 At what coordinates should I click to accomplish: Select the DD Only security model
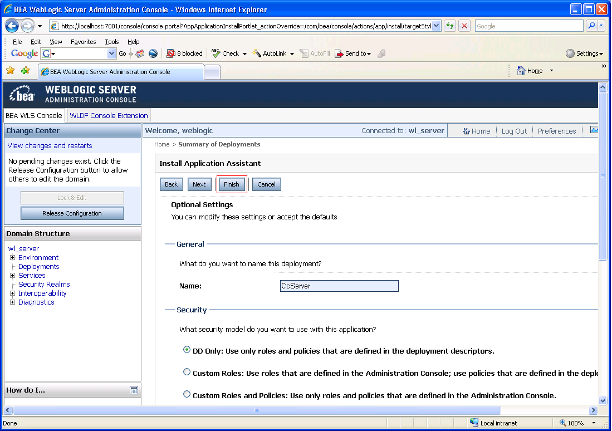(x=187, y=350)
